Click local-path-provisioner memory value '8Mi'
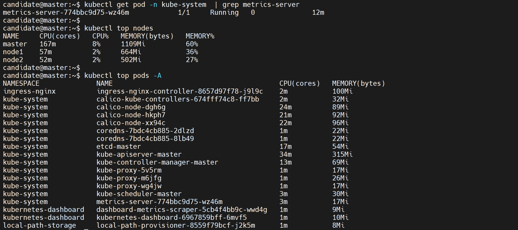This screenshot has width=518, height=230. point(339,225)
